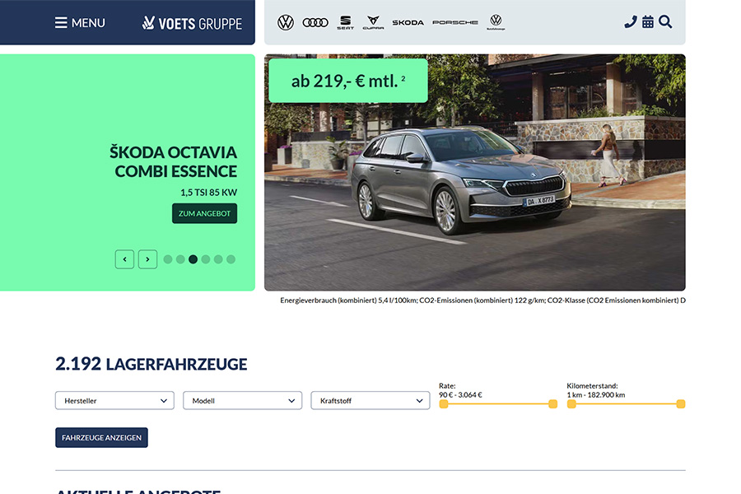The height and width of the screenshot is (494, 741).
Task: Select the fourth carousel indicator dot
Action: tap(205, 259)
